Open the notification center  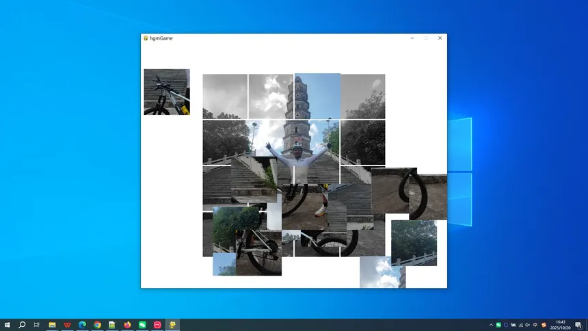(578, 325)
